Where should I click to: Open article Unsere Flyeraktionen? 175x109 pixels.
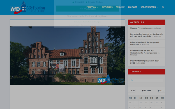[141, 28]
